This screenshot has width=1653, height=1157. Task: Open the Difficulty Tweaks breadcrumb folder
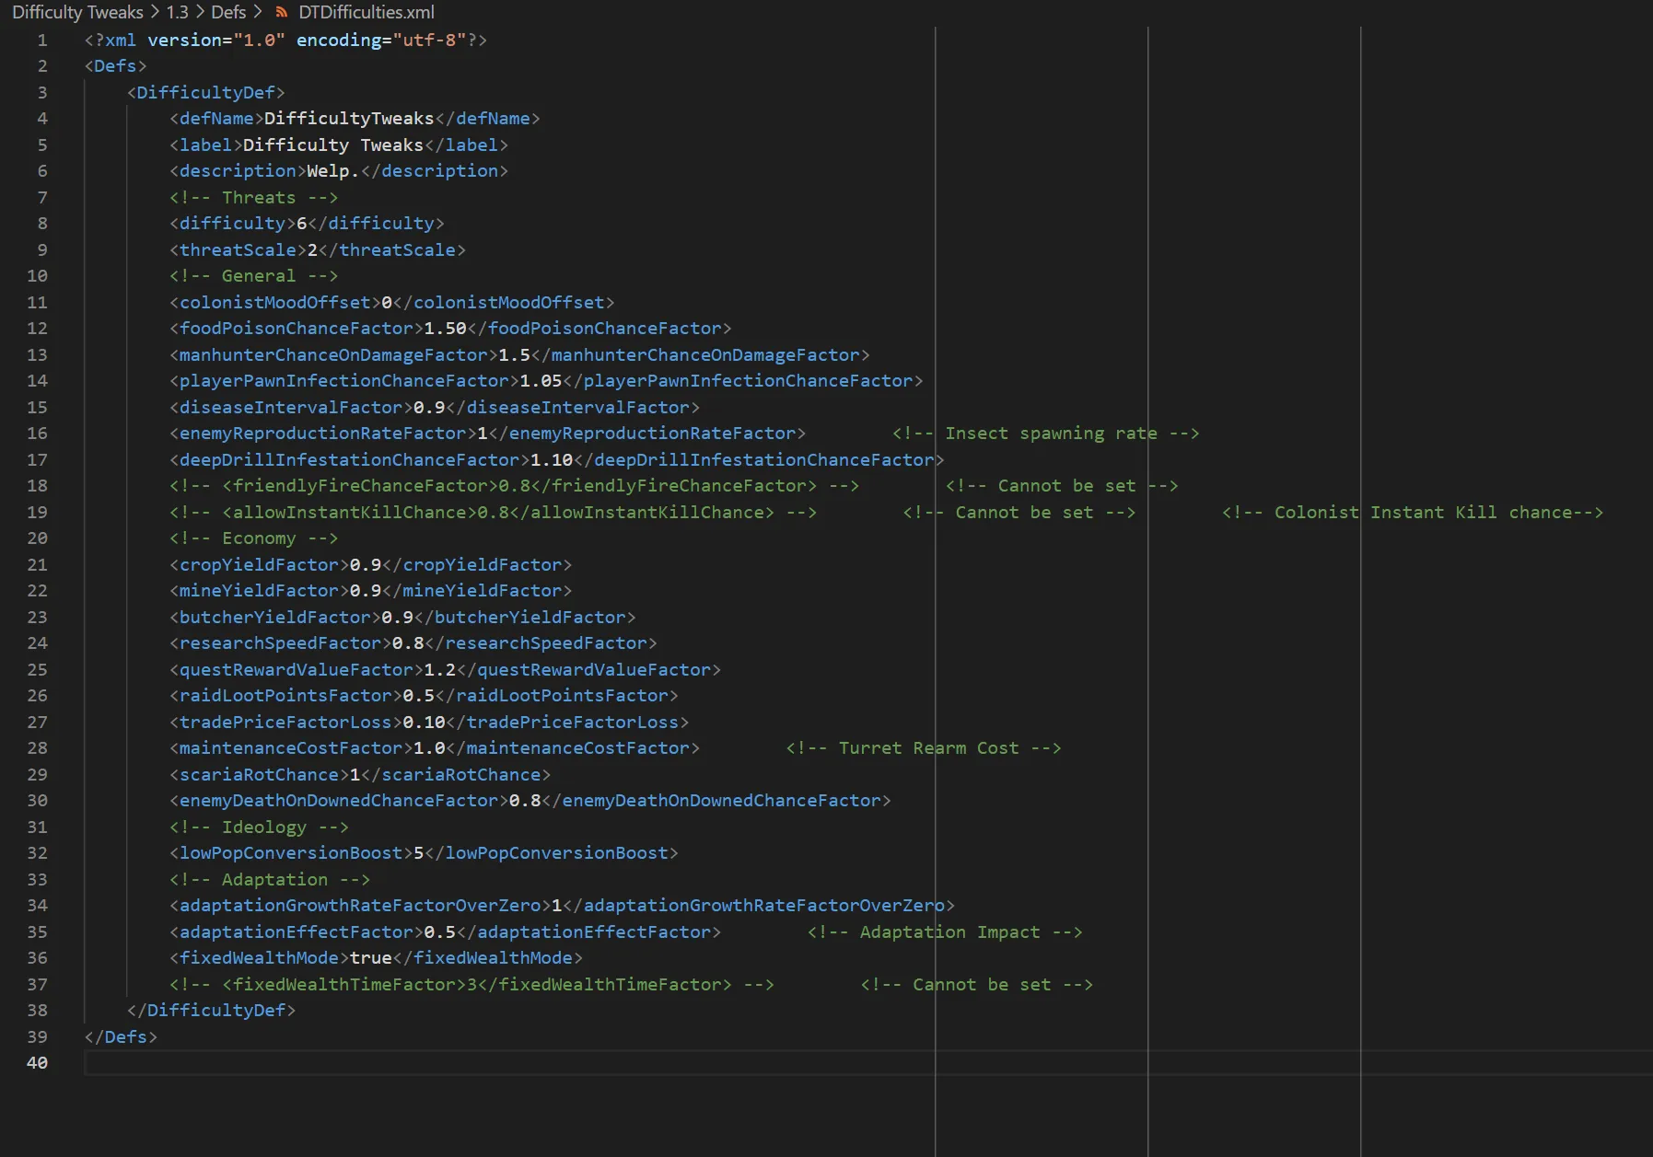coord(77,12)
